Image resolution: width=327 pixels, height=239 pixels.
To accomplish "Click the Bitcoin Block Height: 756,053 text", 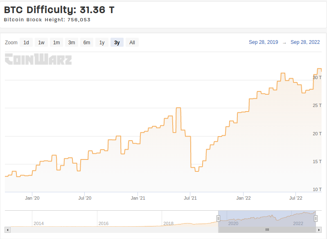I will (47, 20).
